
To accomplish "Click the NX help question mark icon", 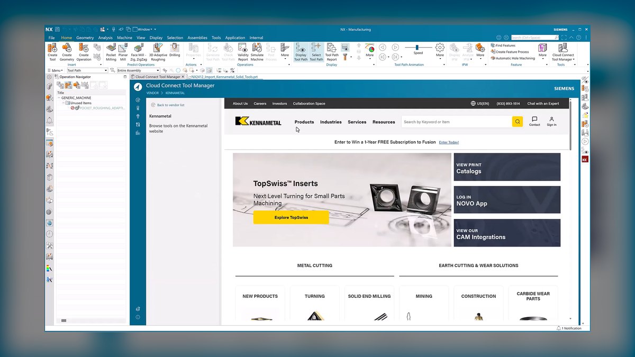I will 578,38.
